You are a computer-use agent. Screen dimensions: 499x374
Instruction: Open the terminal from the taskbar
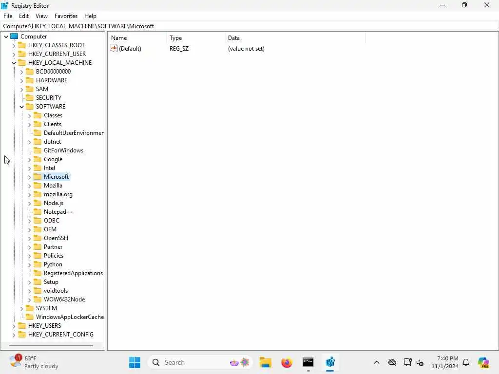click(x=308, y=362)
